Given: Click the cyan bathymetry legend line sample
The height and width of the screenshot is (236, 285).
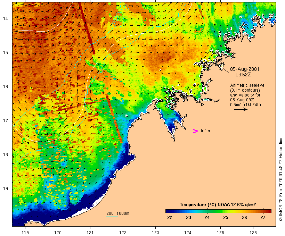Looking at the screenshot, I should coord(112,217).
